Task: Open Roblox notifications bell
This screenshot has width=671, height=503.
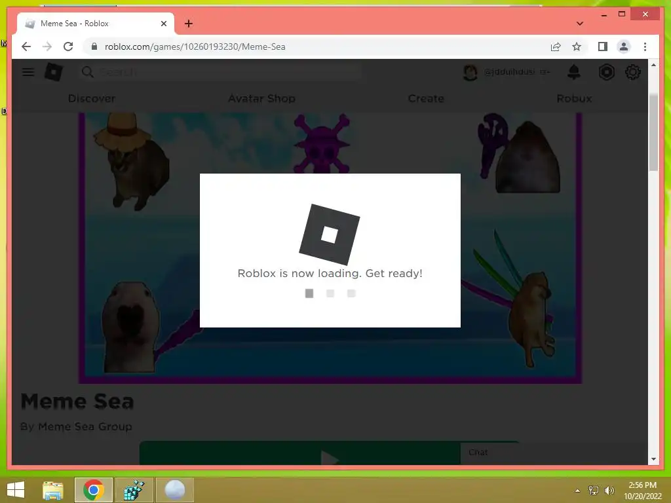Action: pos(574,72)
